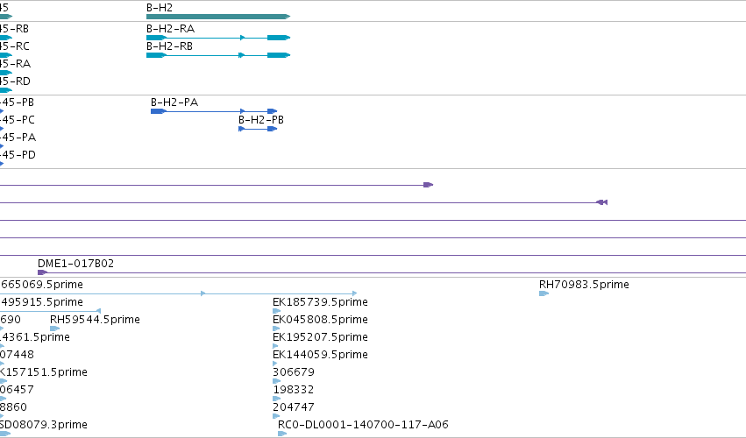
Task: Click the EK195207.5prime label
Action: click(x=320, y=337)
